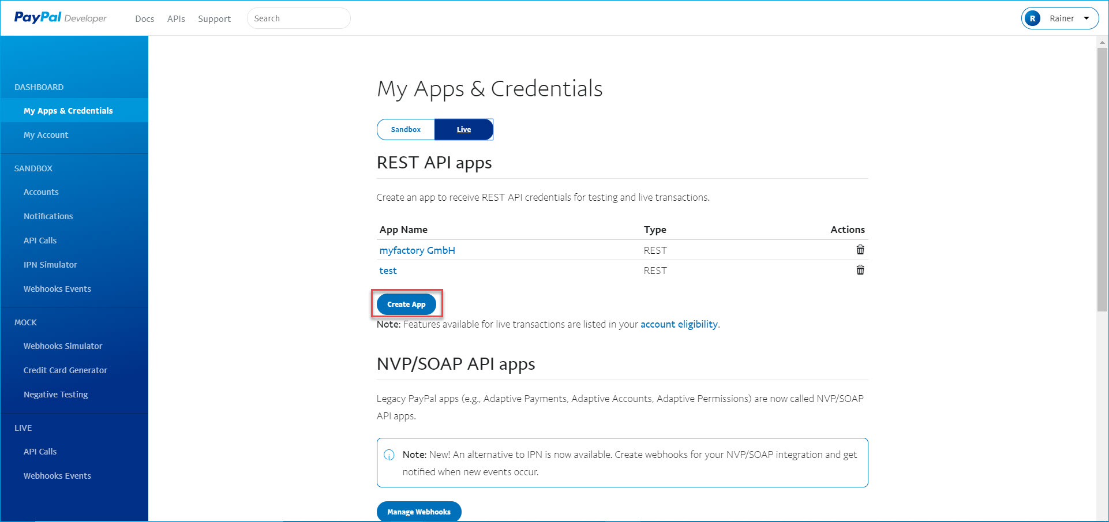The width and height of the screenshot is (1109, 522).
Task: Click trash icon for test app
Action: (860, 270)
